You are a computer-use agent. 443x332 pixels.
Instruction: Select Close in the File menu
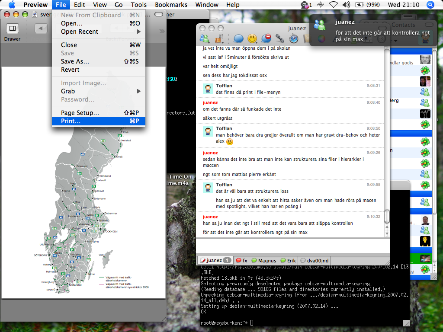coord(99,45)
